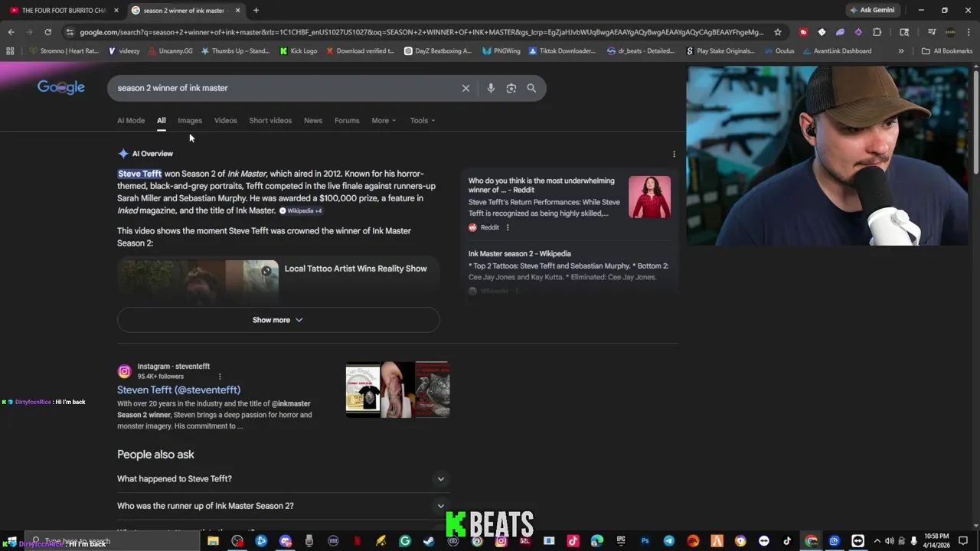Switch to the Four Foot Burrito browser tab

pos(63,11)
